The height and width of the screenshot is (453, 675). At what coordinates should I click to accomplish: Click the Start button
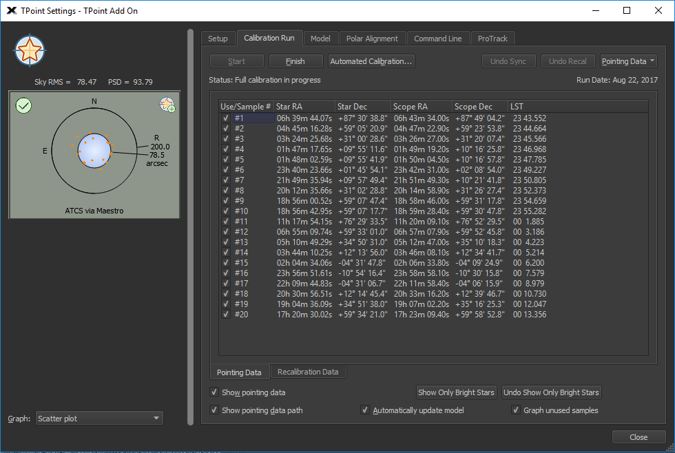237,61
